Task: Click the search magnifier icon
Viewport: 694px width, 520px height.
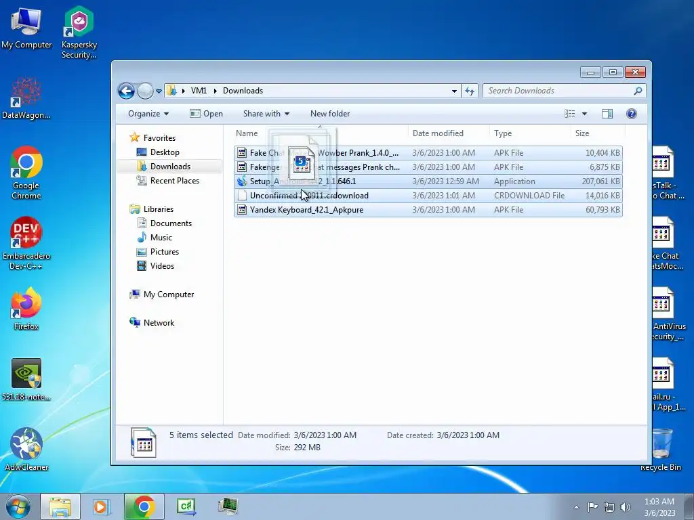Action: coord(638,91)
